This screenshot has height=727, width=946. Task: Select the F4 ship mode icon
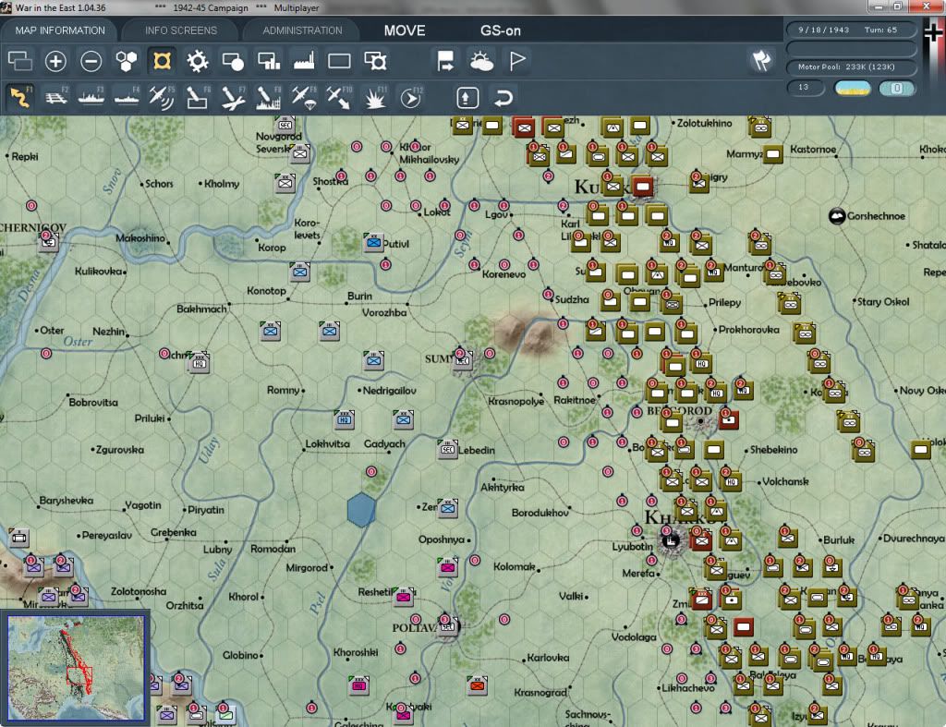[127, 97]
